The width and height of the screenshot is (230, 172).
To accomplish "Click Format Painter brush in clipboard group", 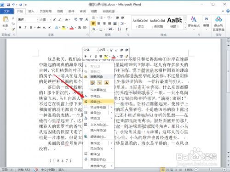I will 13,29.
